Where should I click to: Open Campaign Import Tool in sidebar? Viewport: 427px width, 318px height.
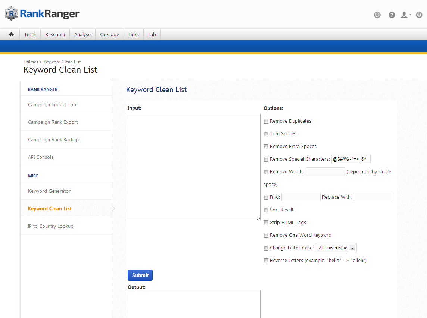53,105
